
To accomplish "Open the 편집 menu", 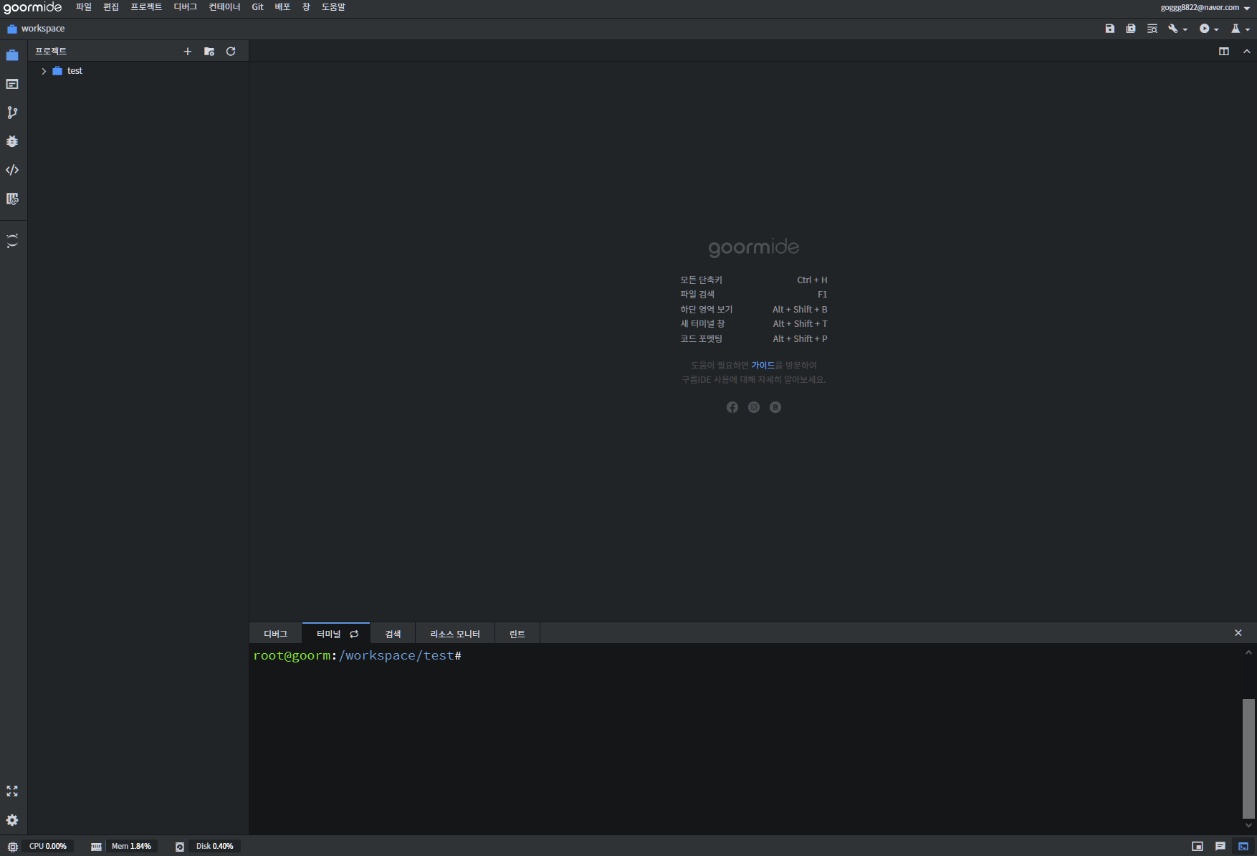I will tap(111, 7).
